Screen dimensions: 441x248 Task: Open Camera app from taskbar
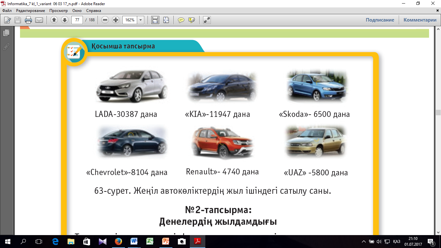(x=182, y=241)
